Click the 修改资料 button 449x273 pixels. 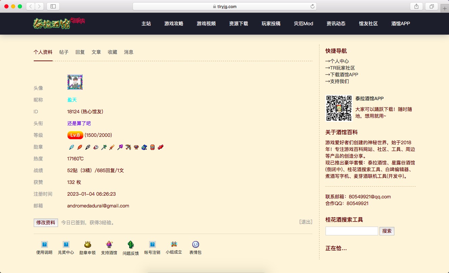pos(46,223)
